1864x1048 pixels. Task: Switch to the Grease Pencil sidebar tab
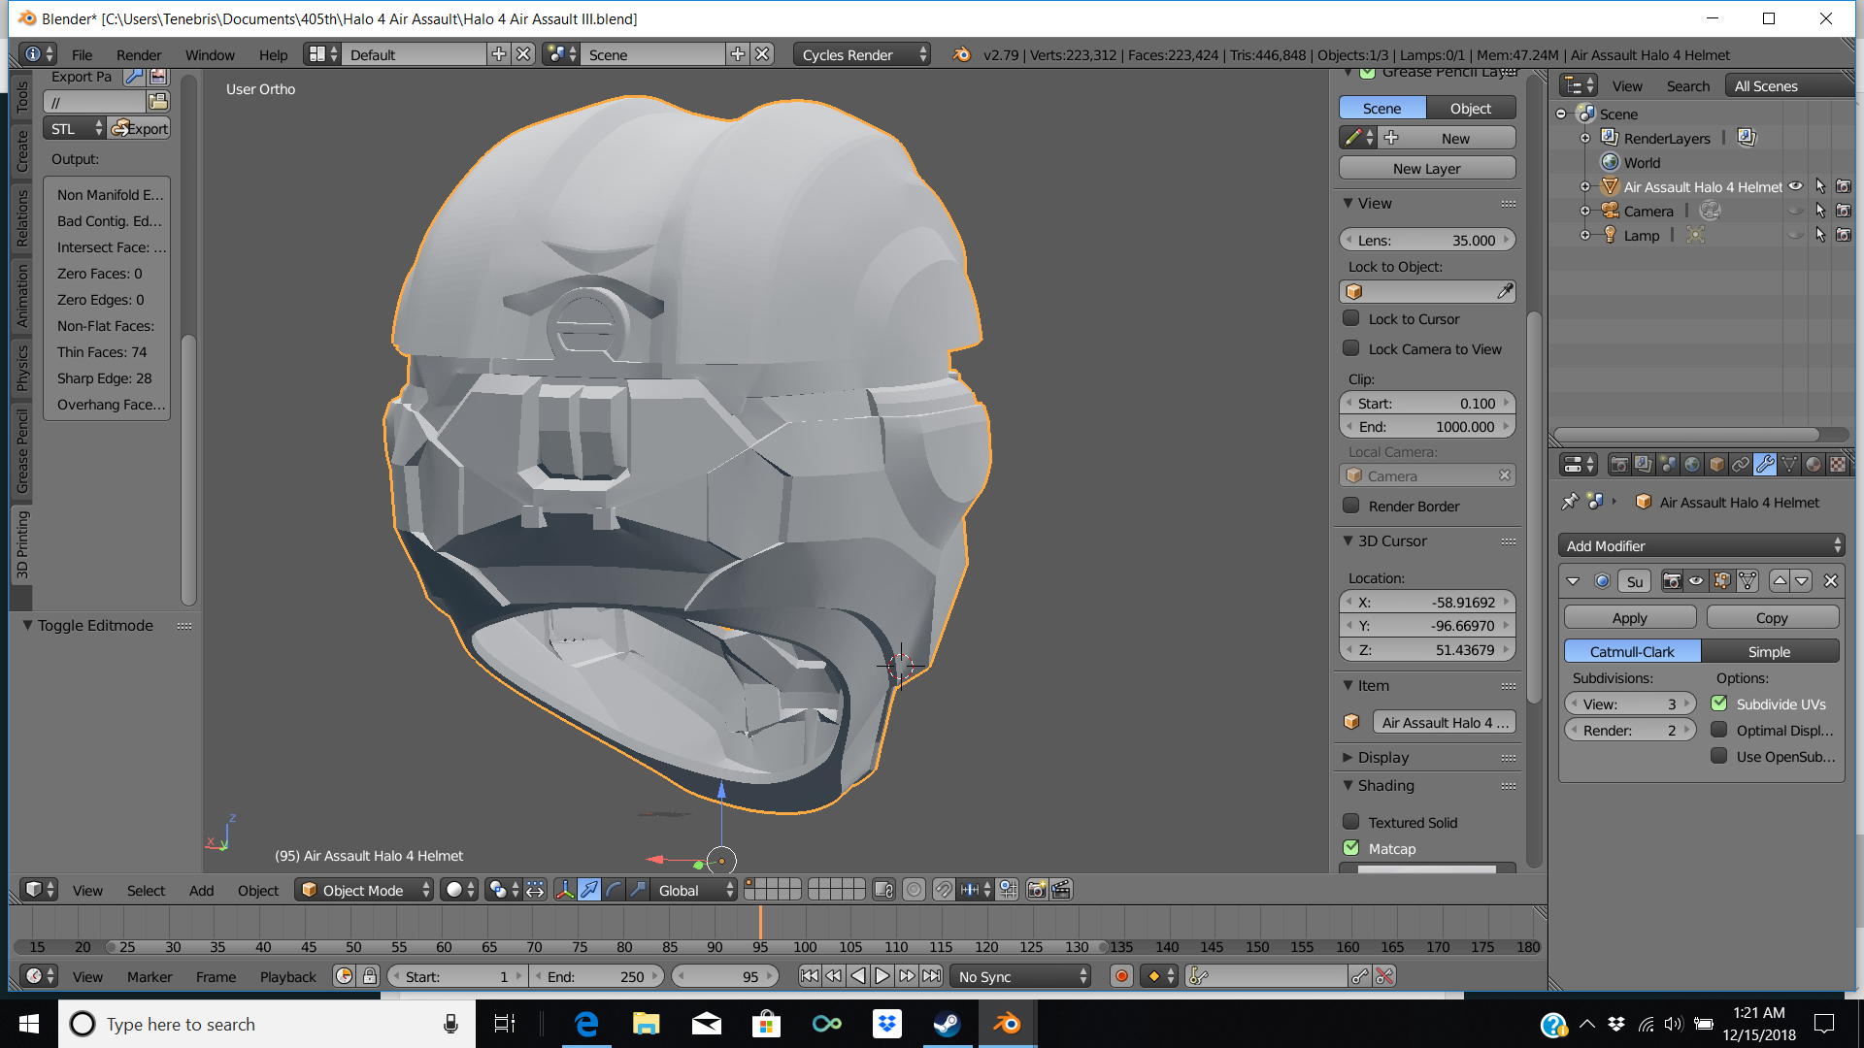coord(21,451)
